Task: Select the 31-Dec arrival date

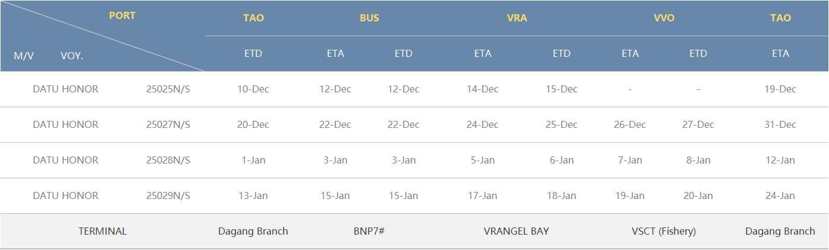Action: (780, 124)
